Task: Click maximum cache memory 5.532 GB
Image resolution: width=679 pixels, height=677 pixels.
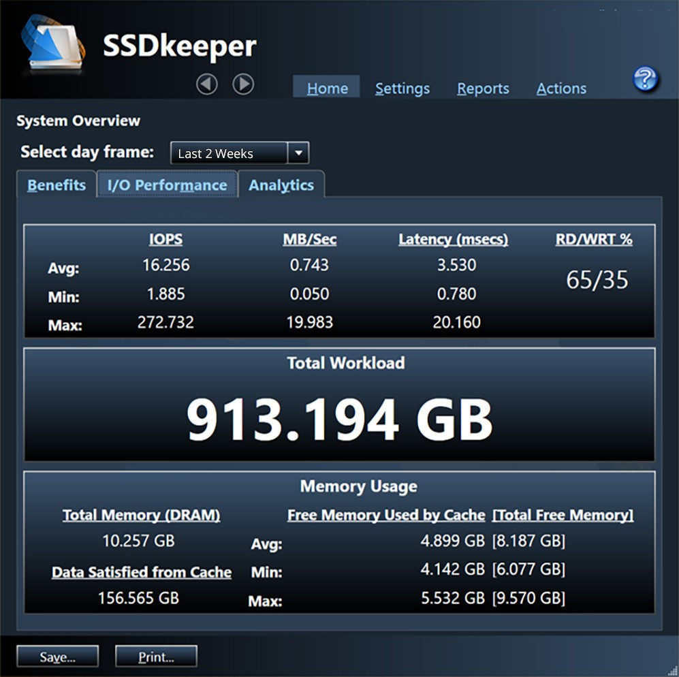Action: point(452,598)
